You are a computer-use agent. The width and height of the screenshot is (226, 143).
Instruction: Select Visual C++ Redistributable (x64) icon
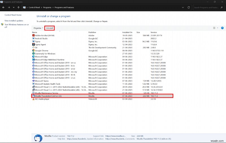point(33,87)
